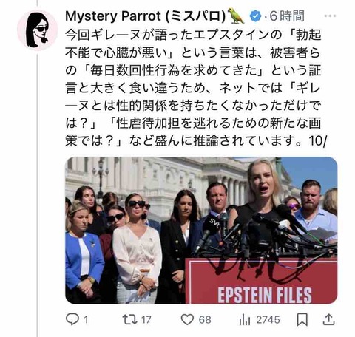
Task: Click the view count 2745
Action: pyautogui.click(x=268, y=320)
